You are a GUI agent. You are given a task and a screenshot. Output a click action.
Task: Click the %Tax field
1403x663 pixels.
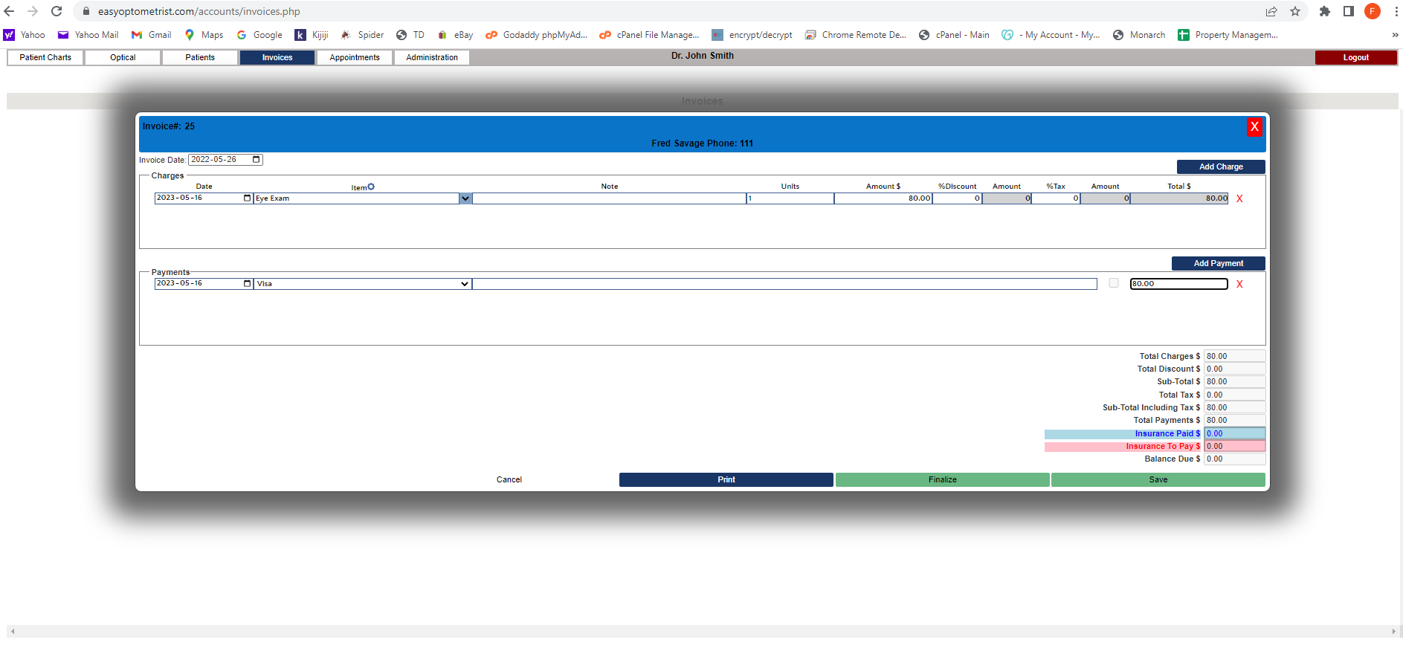(x=1056, y=198)
